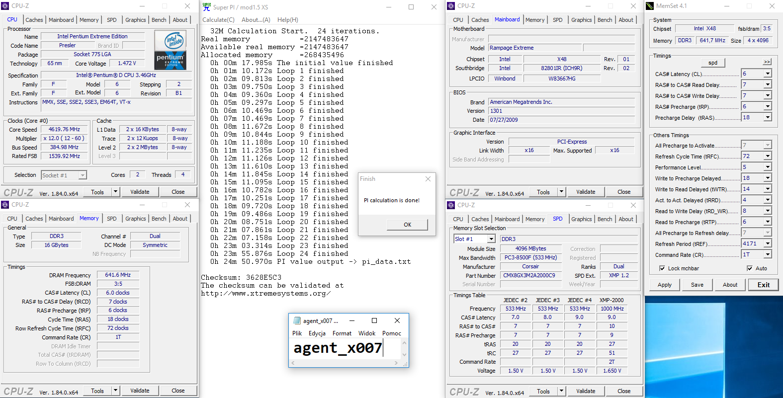Open the RAS# Precharge (tRP) dropdown in MemSet
The height and width of the screenshot is (398, 783).
point(768,106)
